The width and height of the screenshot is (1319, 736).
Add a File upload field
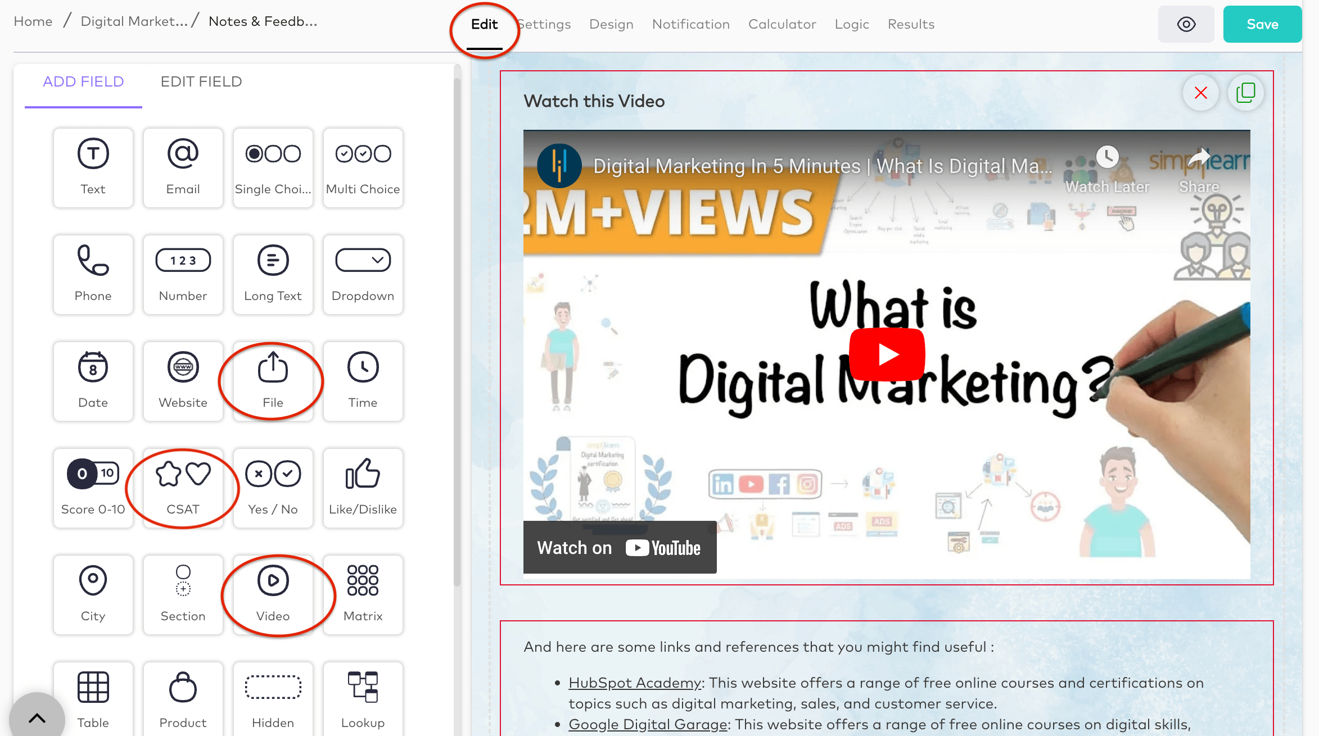[x=273, y=381]
